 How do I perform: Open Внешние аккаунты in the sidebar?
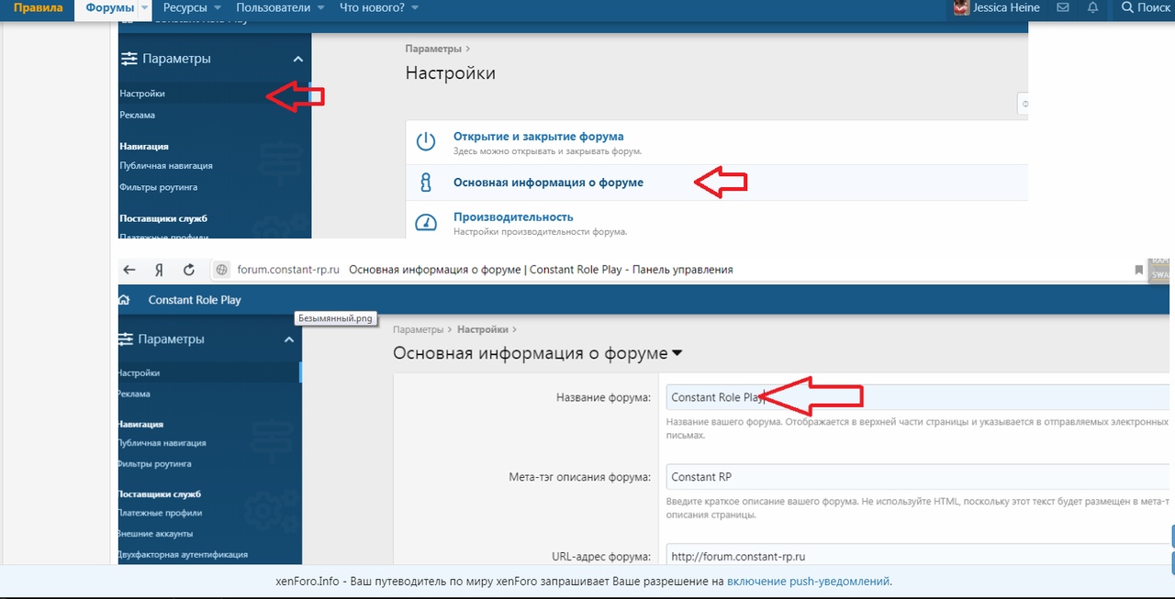[155, 534]
